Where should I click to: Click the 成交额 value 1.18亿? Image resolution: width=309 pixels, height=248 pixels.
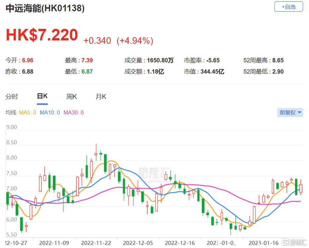[x=155, y=71]
